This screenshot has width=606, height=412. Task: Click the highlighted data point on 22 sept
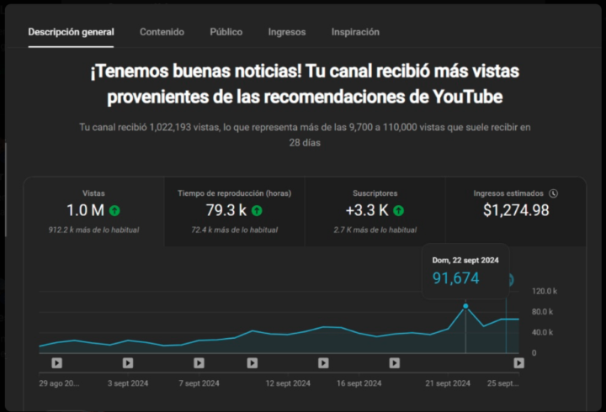point(465,306)
